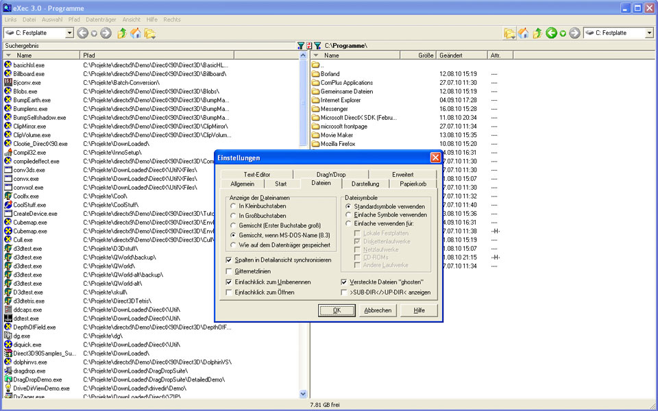Click the home icon in the left panel toolbar
Screen dimensions: 658x411
click(136, 33)
